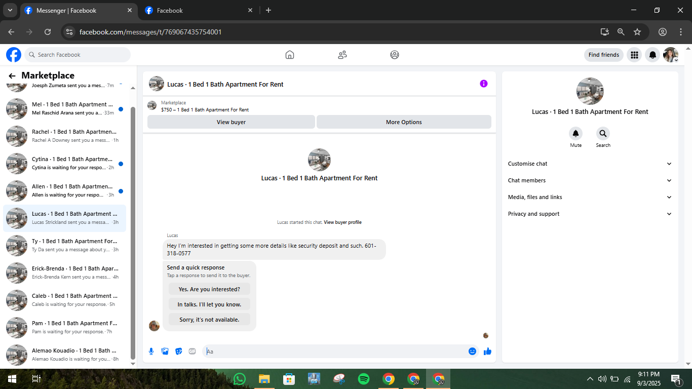Choose a GIF in the composer

pos(192,351)
